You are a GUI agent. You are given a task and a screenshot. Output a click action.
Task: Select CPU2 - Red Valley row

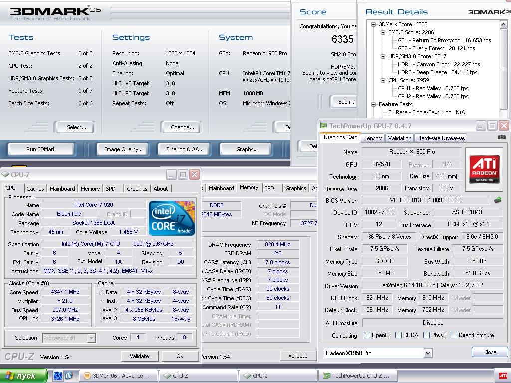click(433, 96)
